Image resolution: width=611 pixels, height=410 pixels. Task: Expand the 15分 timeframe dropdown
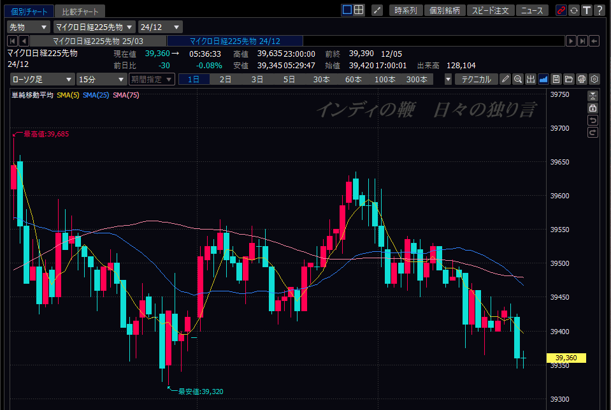(x=101, y=79)
